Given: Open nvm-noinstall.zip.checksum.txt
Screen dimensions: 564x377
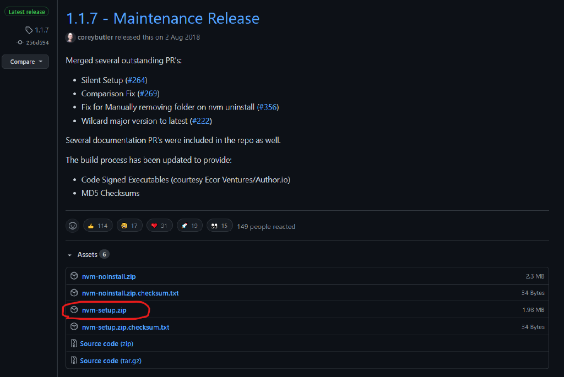Looking at the screenshot, I should coord(130,293).
